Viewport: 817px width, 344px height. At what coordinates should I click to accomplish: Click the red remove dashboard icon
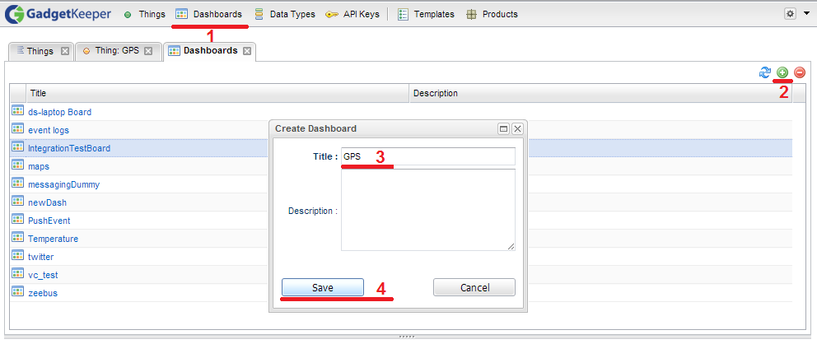(799, 73)
